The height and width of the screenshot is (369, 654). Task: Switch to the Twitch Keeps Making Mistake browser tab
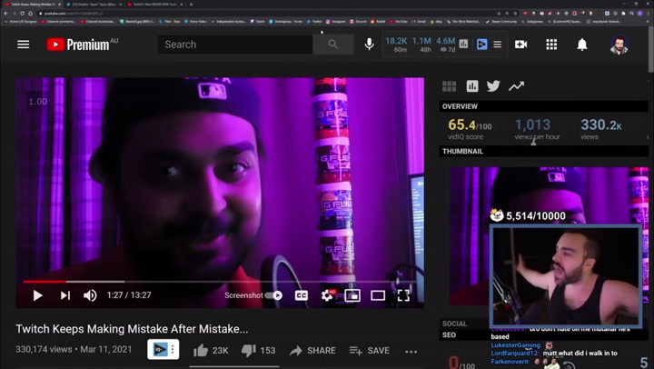[32, 5]
